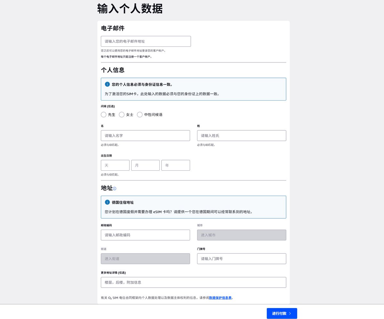Click the 年 year of birth field
Viewport: 384px width, 319px height.
(176, 165)
